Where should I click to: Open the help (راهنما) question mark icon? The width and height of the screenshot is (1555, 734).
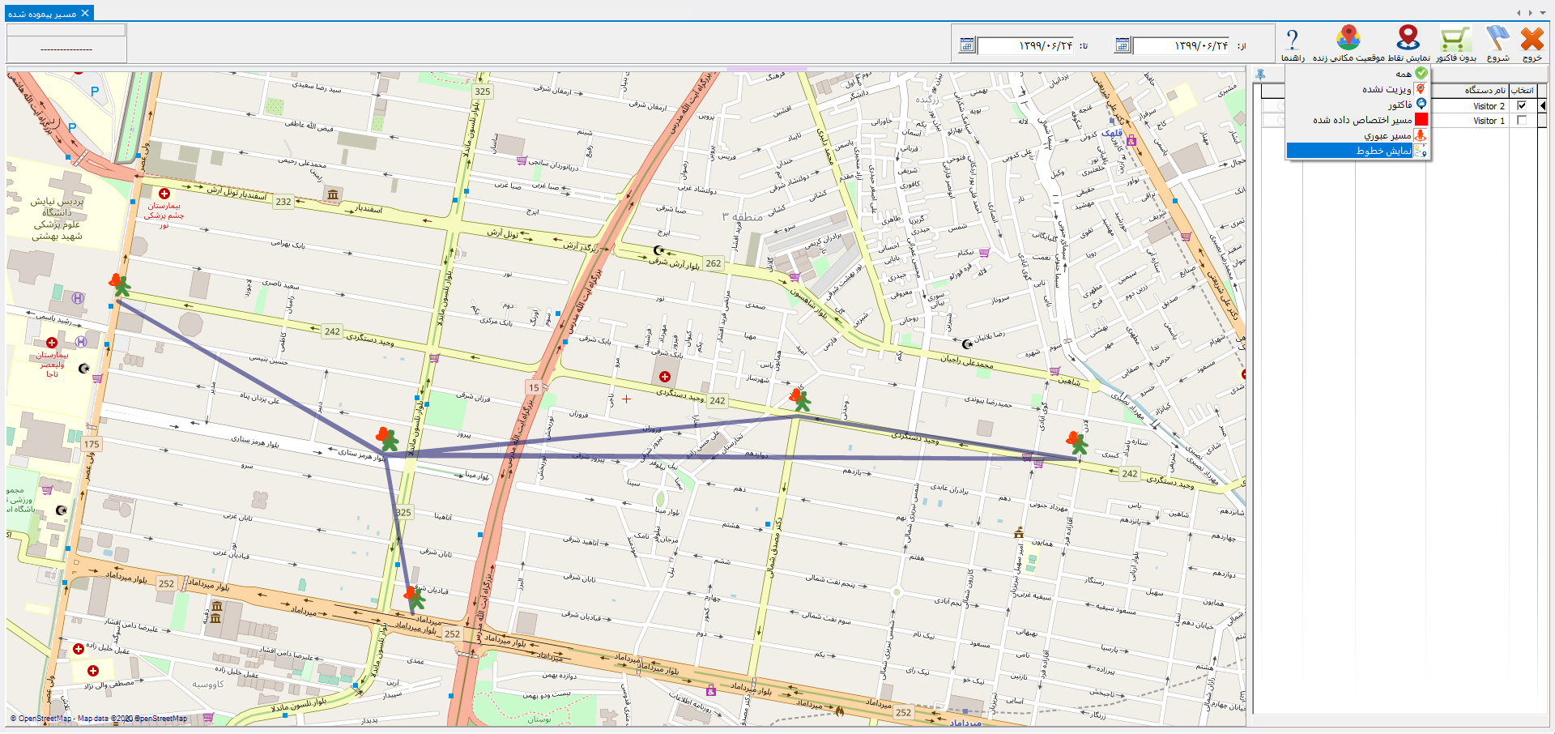tap(1293, 40)
